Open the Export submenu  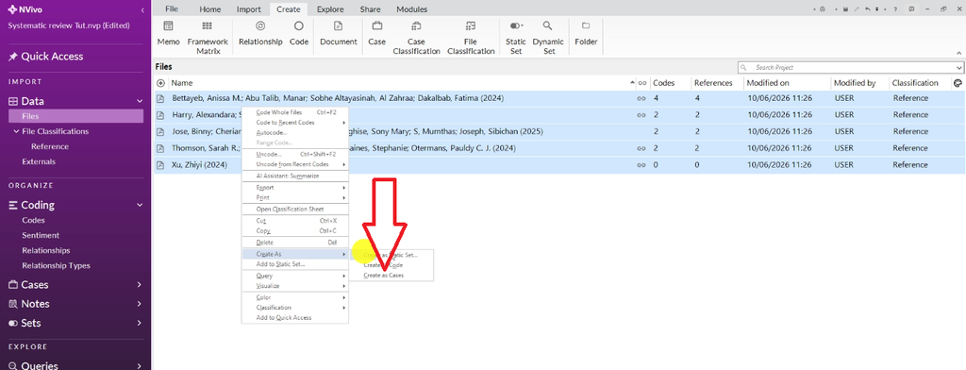[x=295, y=188]
